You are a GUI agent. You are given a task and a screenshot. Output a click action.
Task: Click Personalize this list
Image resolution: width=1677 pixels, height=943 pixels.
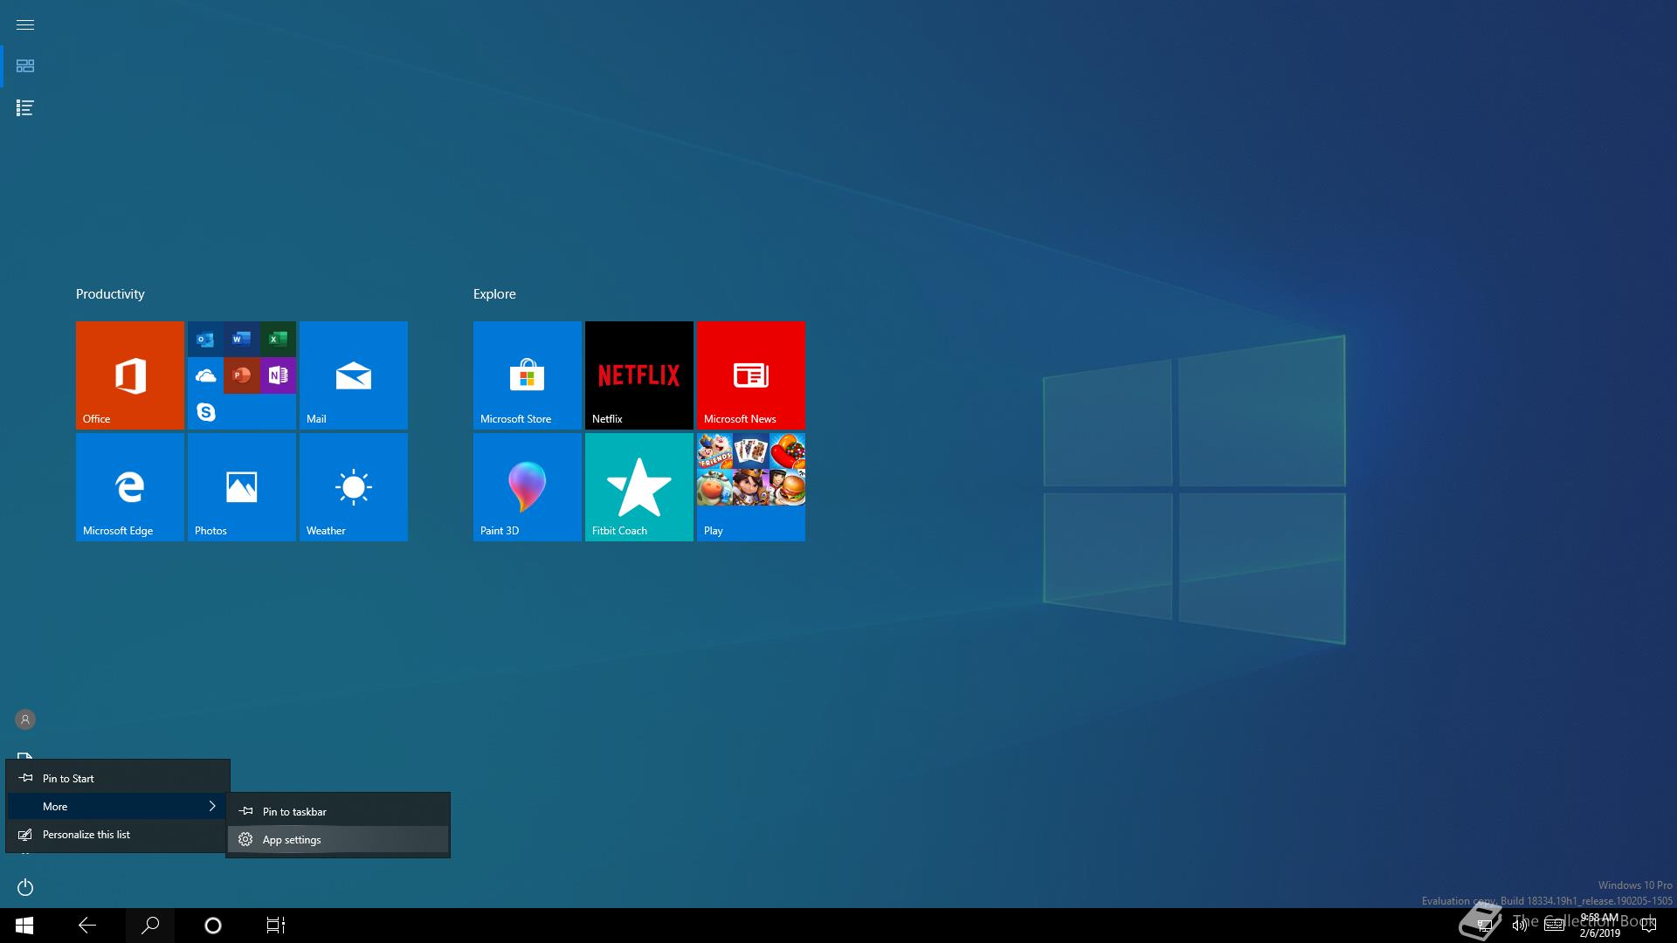tap(117, 834)
